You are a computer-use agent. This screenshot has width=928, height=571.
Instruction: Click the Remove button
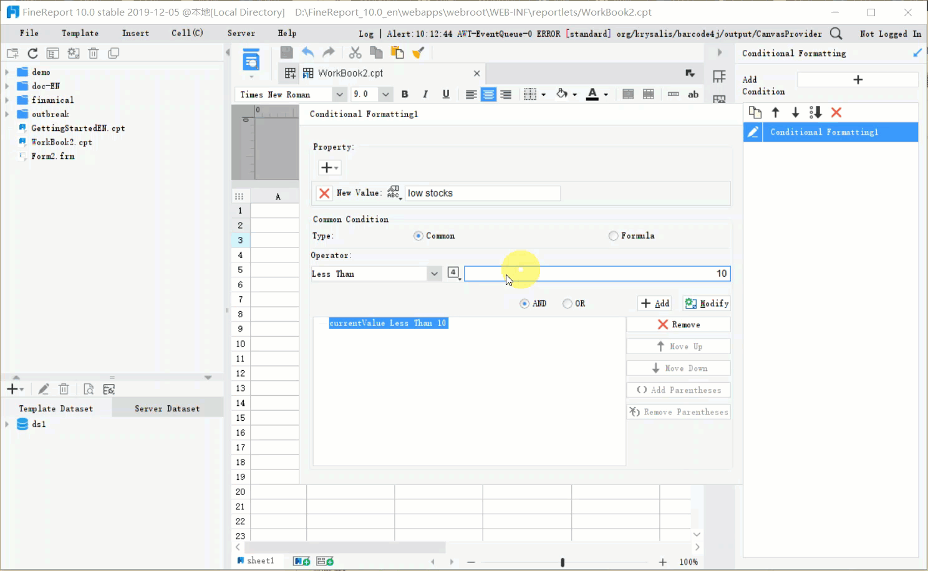pos(679,325)
